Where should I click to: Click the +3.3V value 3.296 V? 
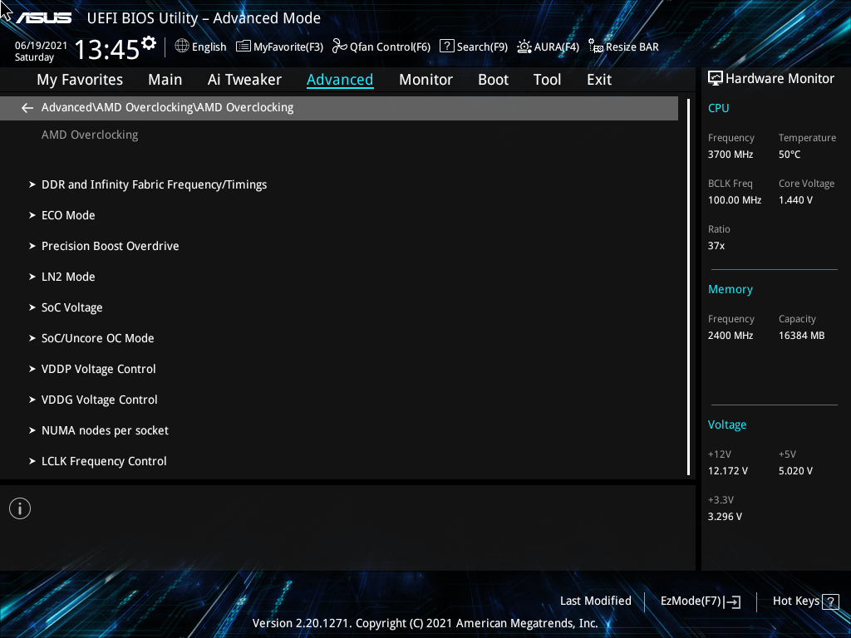click(725, 517)
